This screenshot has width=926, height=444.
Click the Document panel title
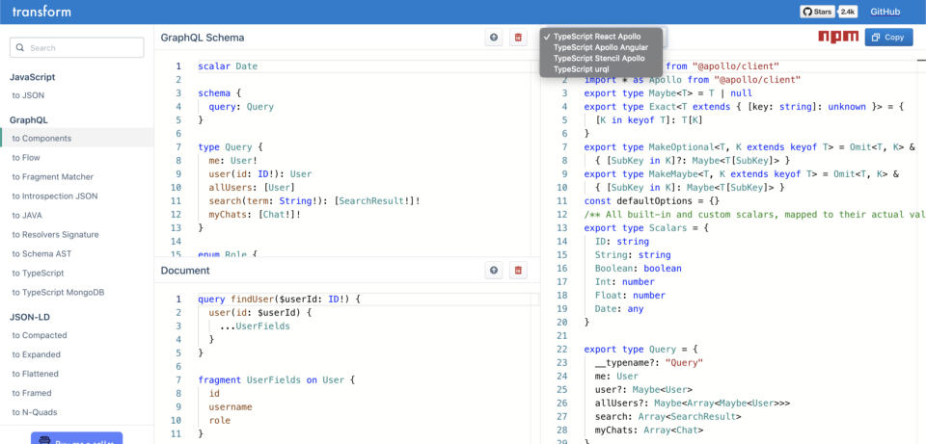coord(185,271)
